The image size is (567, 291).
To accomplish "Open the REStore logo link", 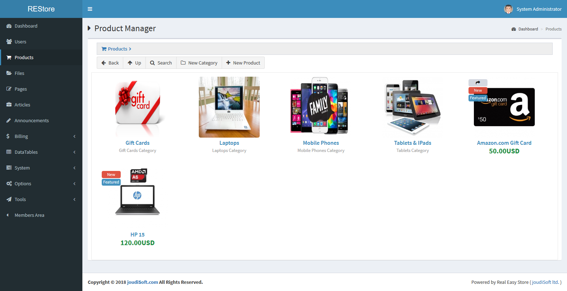I will (x=41, y=9).
